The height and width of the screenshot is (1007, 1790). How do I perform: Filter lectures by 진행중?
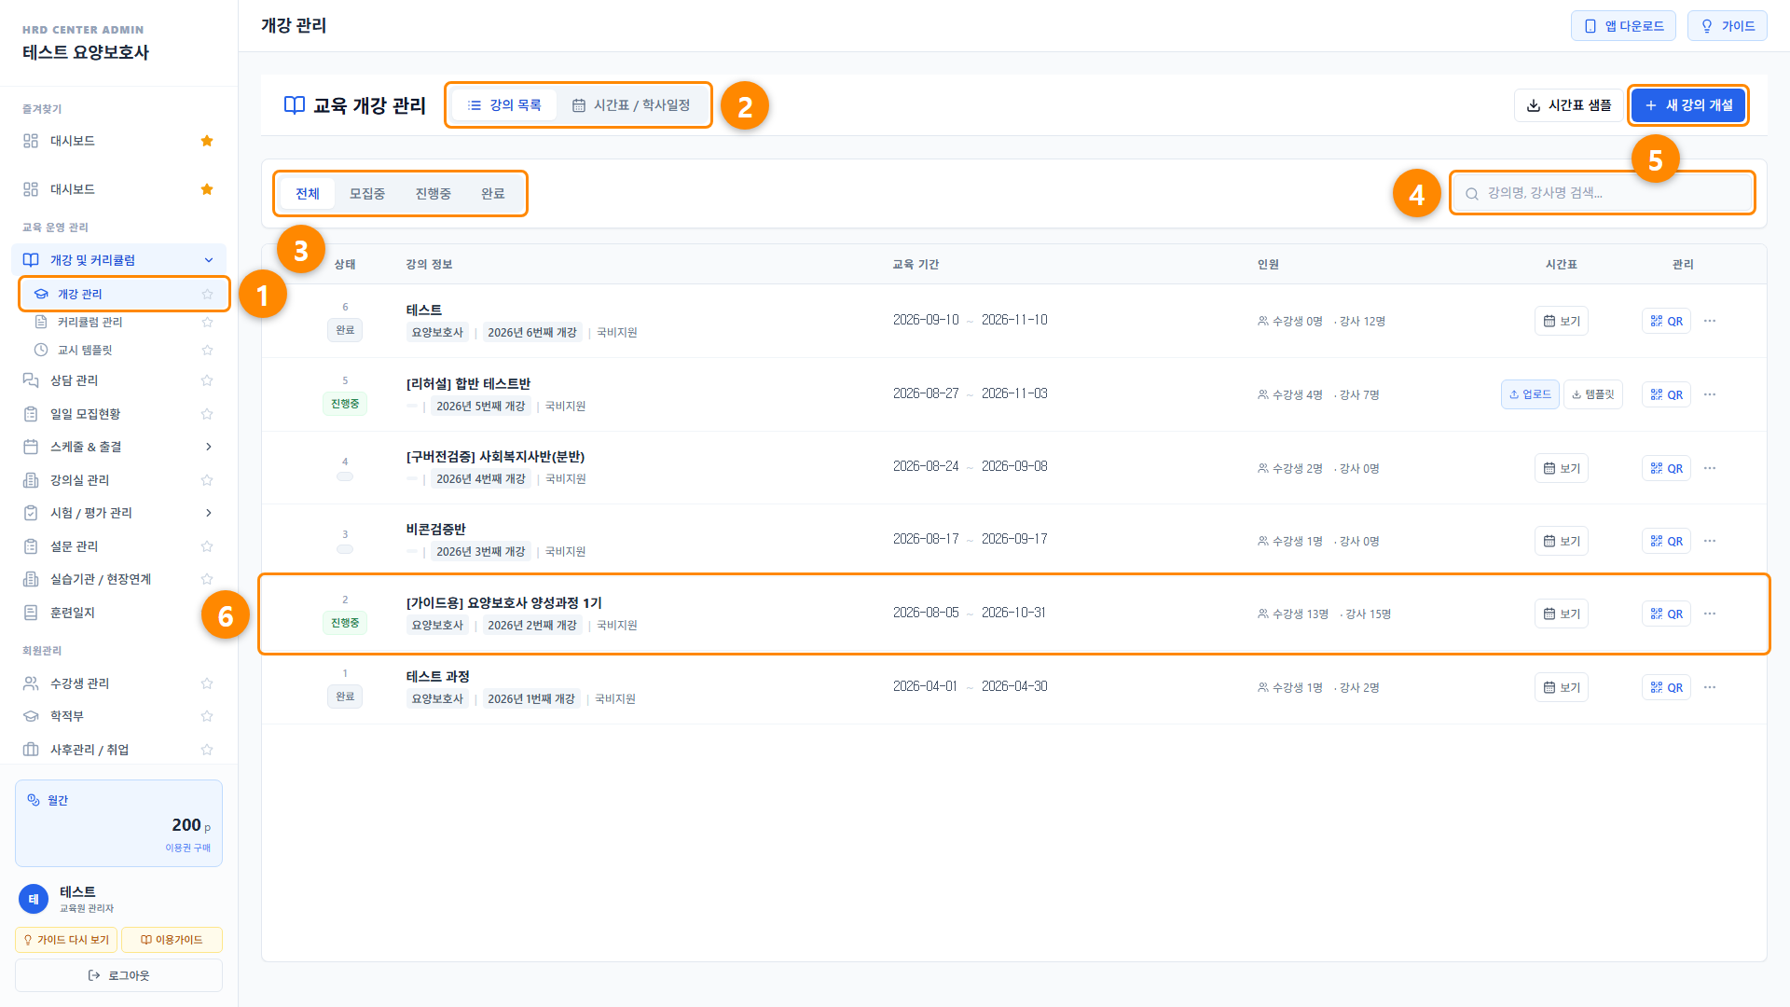(x=434, y=194)
